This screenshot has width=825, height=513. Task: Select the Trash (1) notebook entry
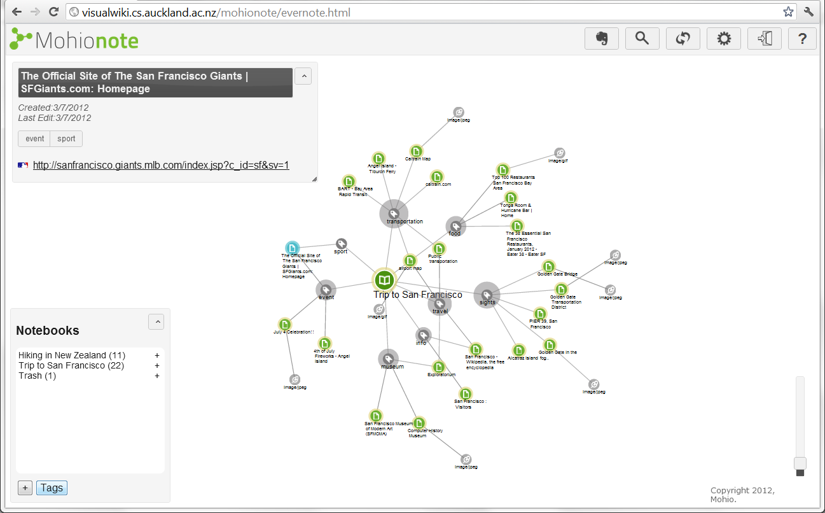click(38, 376)
